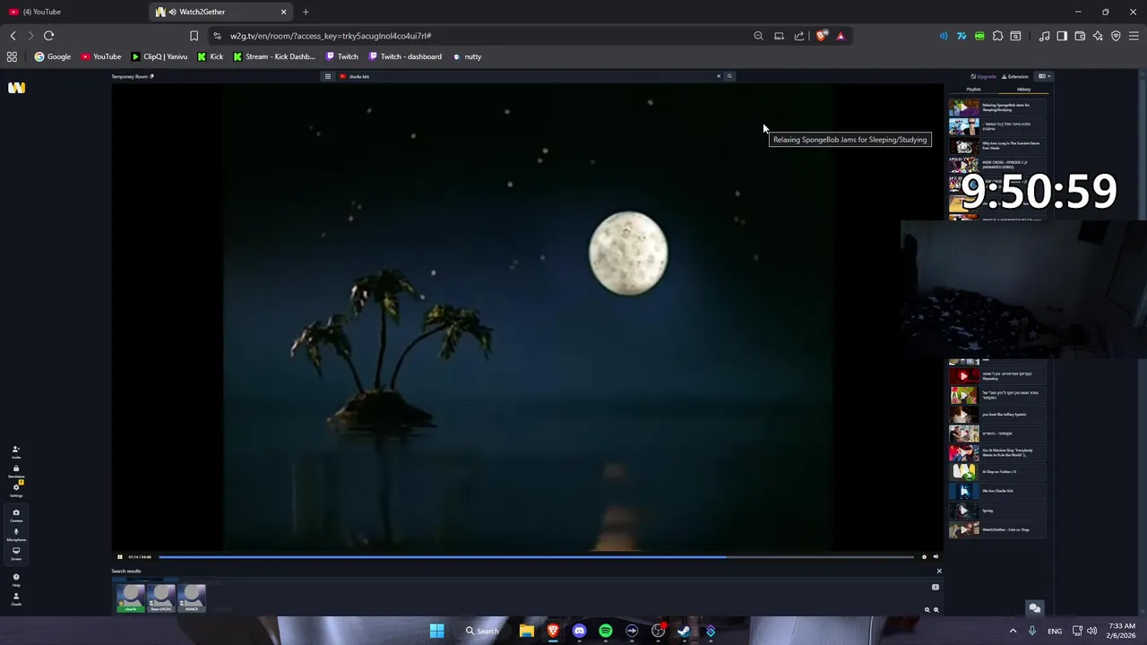1147x645 pixels.
Task: Open the browser apps grid icon
Action: pos(12,56)
